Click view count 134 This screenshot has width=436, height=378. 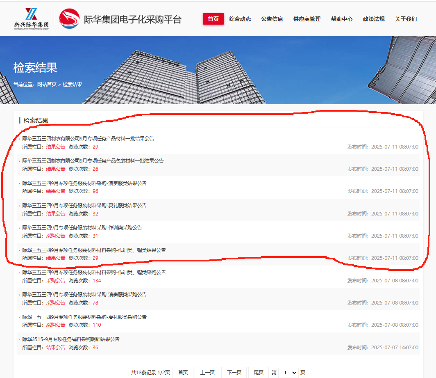tap(97, 280)
